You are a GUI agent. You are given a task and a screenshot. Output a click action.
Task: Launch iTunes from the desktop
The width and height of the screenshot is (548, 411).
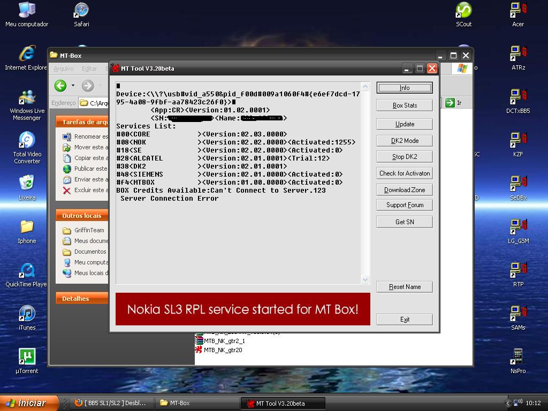pyautogui.click(x=27, y=318)
